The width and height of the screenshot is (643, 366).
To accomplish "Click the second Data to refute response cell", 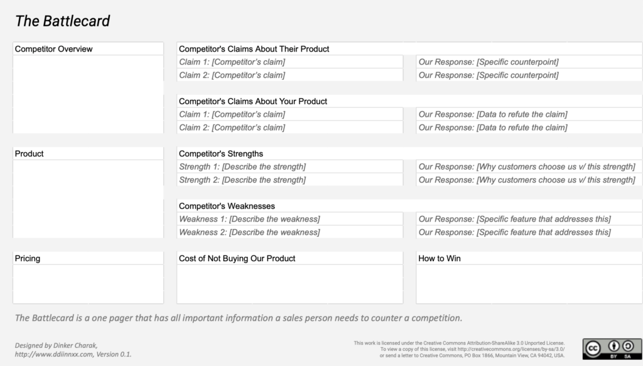I will tap(529, 127).
